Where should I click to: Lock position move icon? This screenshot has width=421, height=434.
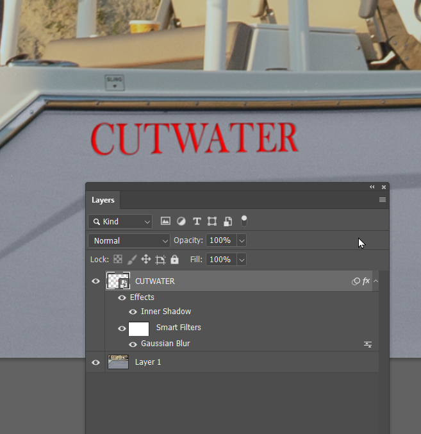[x=145, y=260]
